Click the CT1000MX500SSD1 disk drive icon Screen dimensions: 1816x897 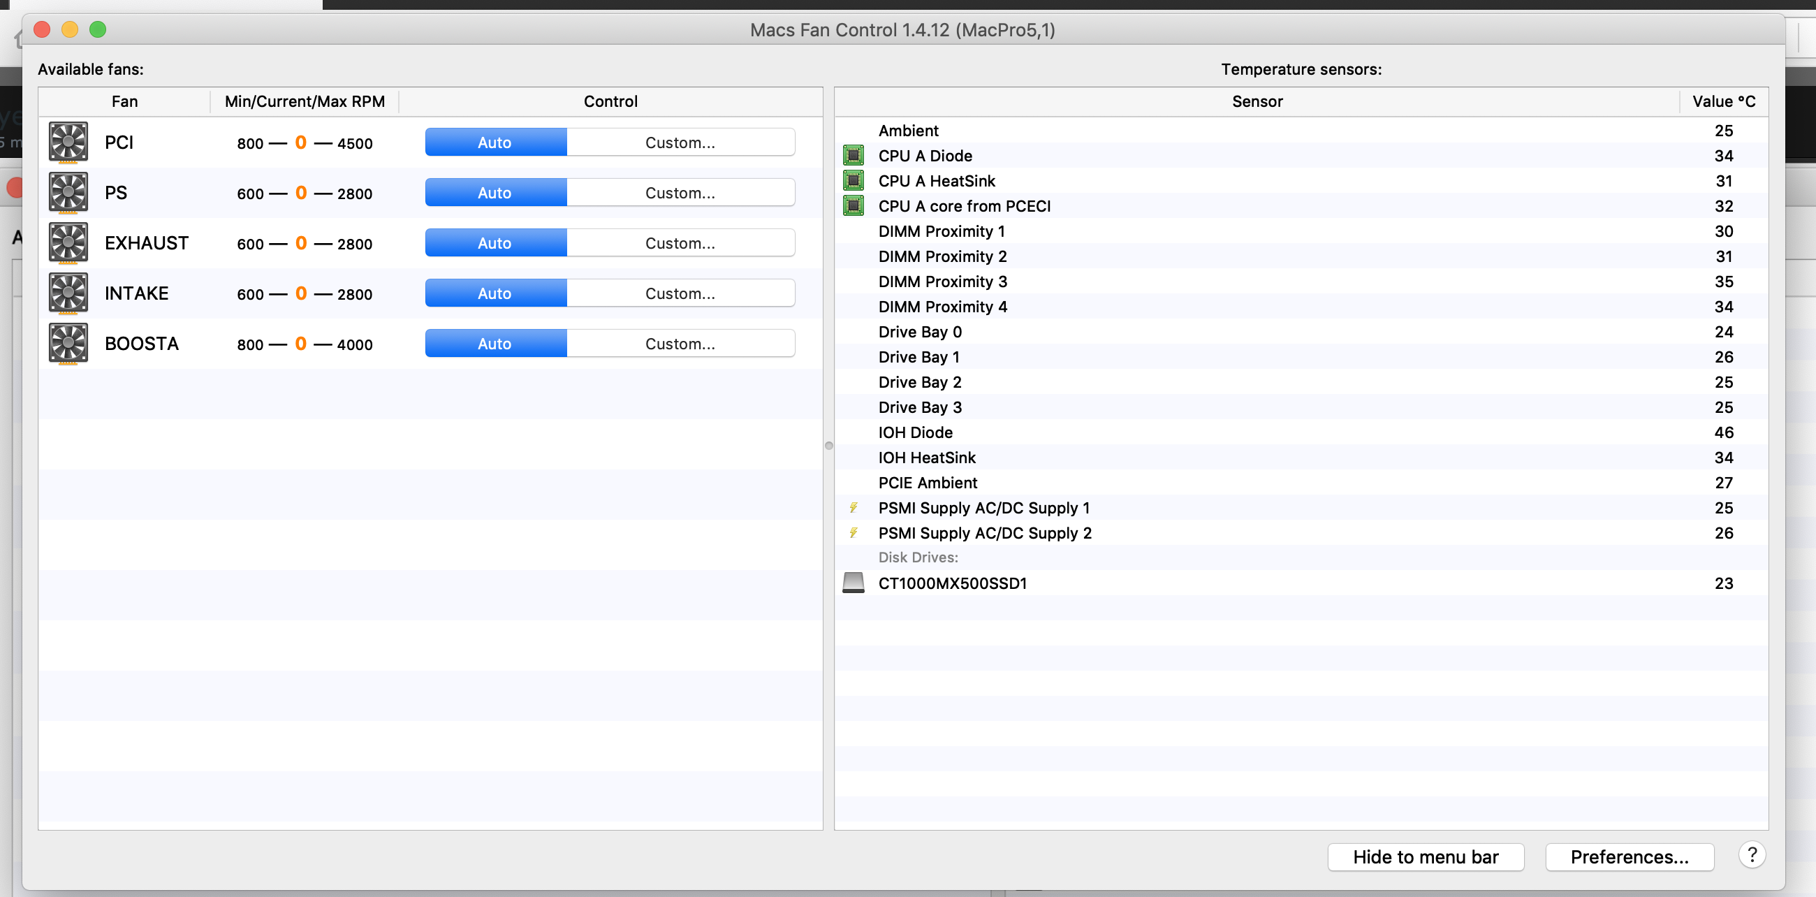coord(853,583)
